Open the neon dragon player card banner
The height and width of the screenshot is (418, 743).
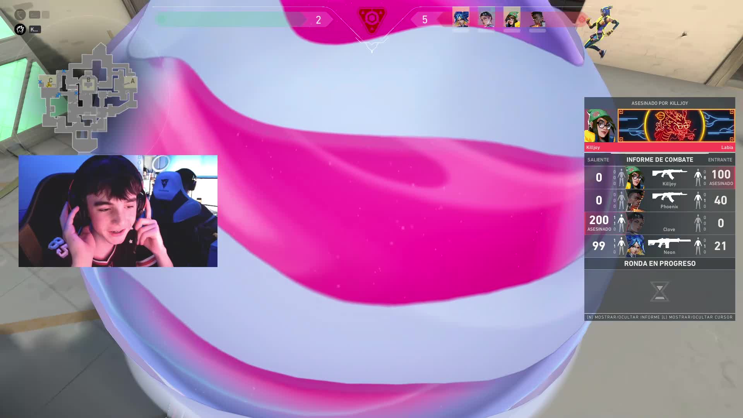click(x=676, y=126)
